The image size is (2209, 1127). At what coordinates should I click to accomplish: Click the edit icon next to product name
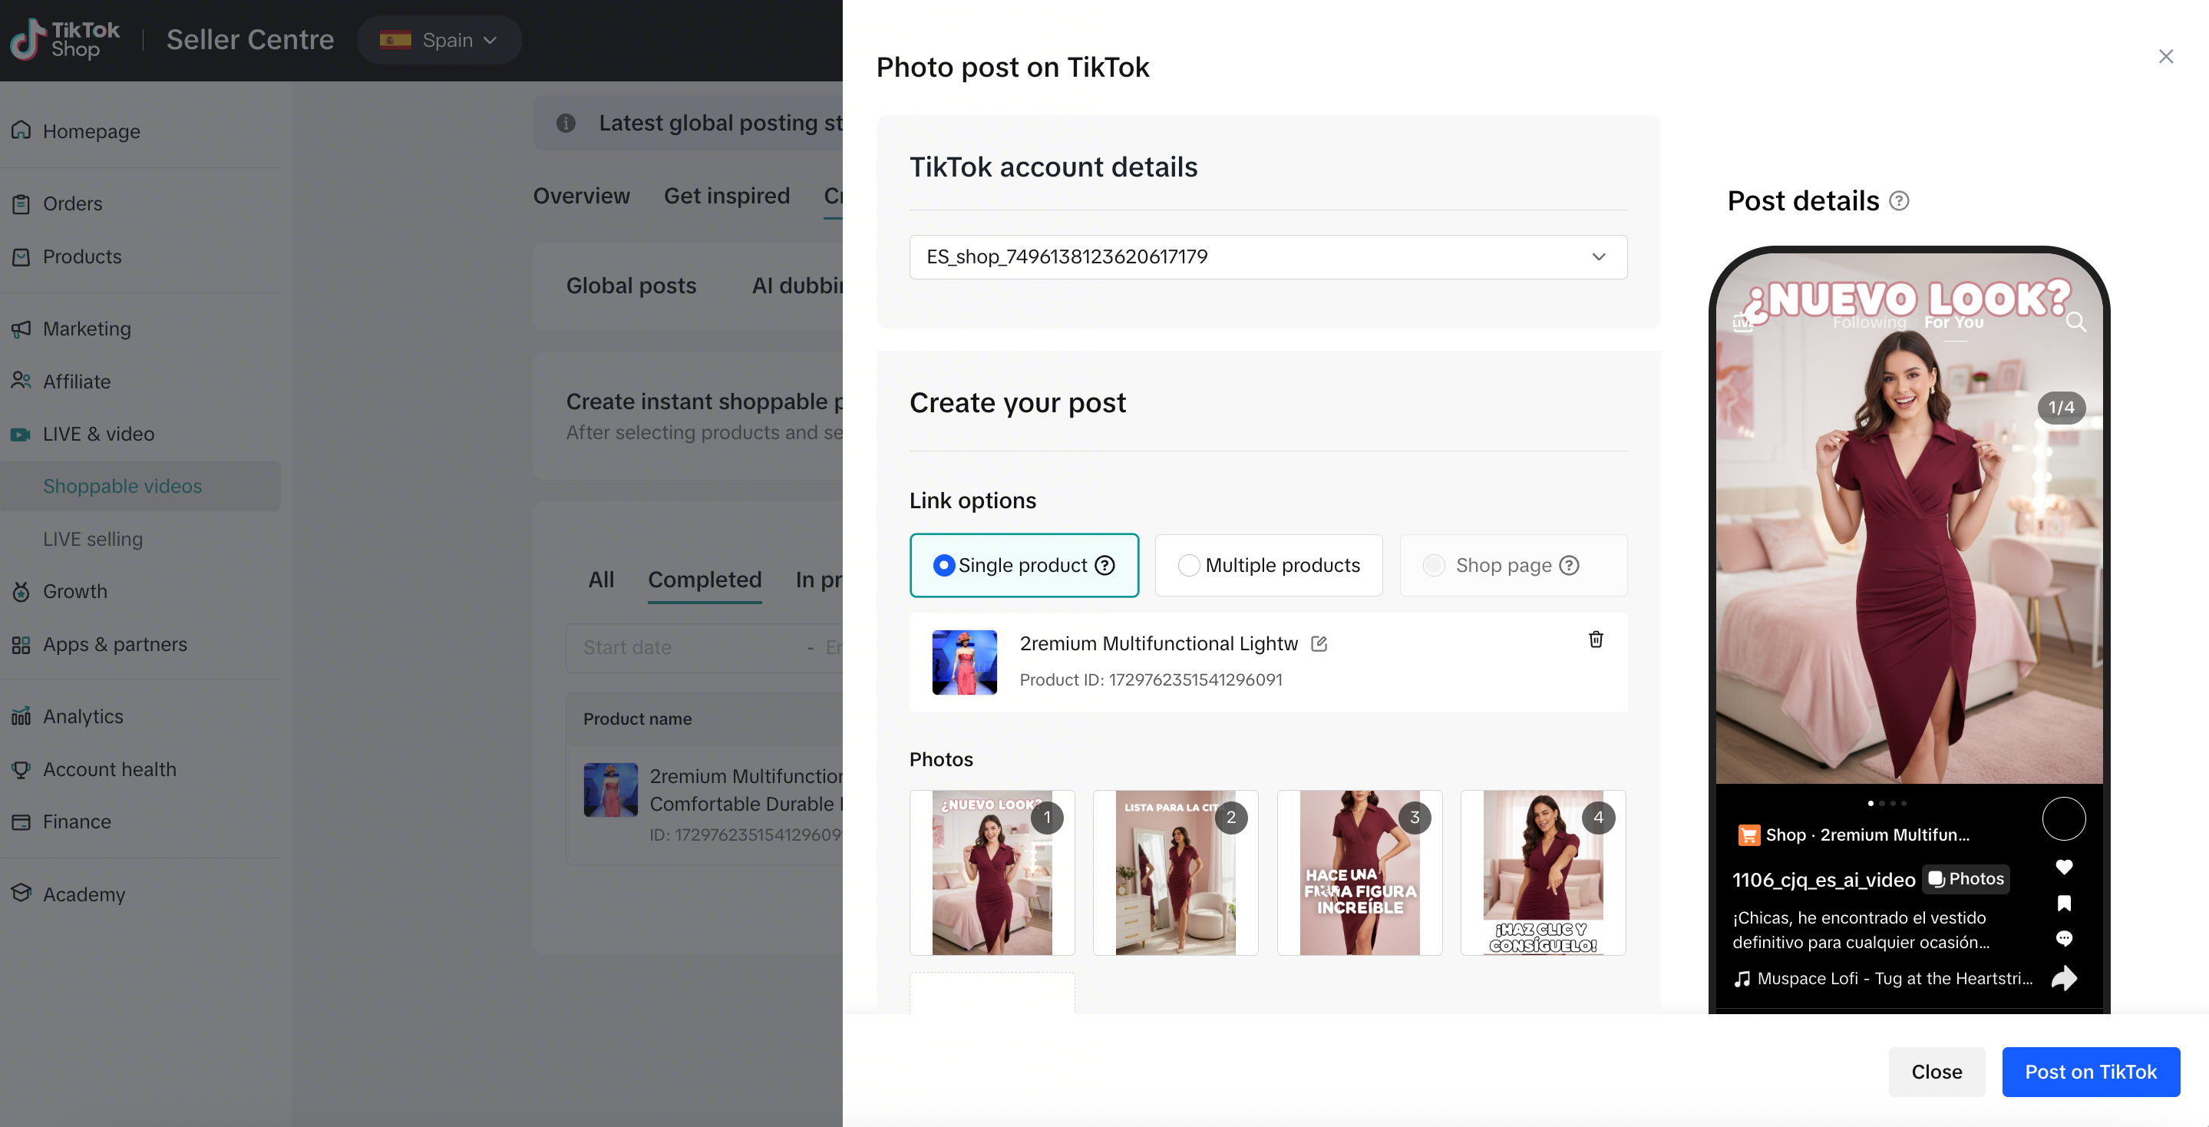point(1319,643)
